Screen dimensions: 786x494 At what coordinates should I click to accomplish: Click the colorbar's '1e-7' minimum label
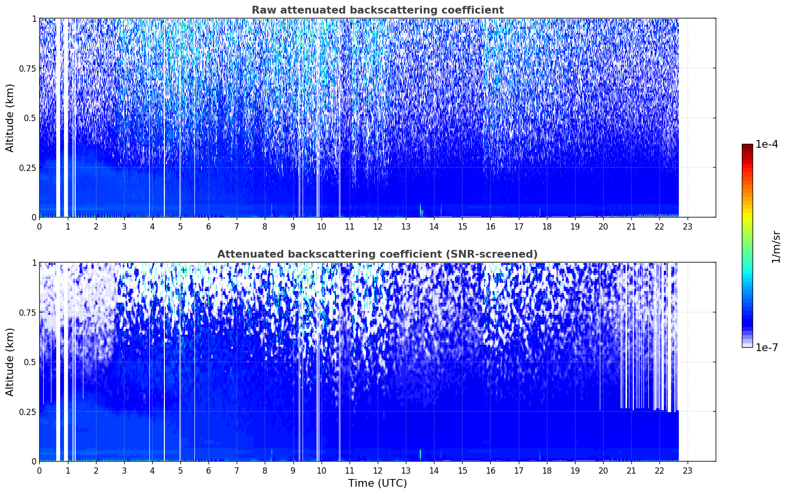tap(767, 348)
